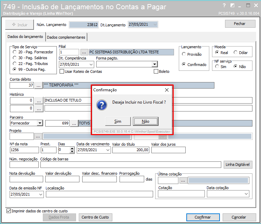Close the Confirmação dialog with the X

pyautogui.click(x=166, y=90)
